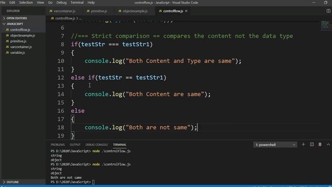Click the code minimap preview
Image resolution: width=332 pixels, height=187 pixels.
pyautogui.click(x=326, y=25)
